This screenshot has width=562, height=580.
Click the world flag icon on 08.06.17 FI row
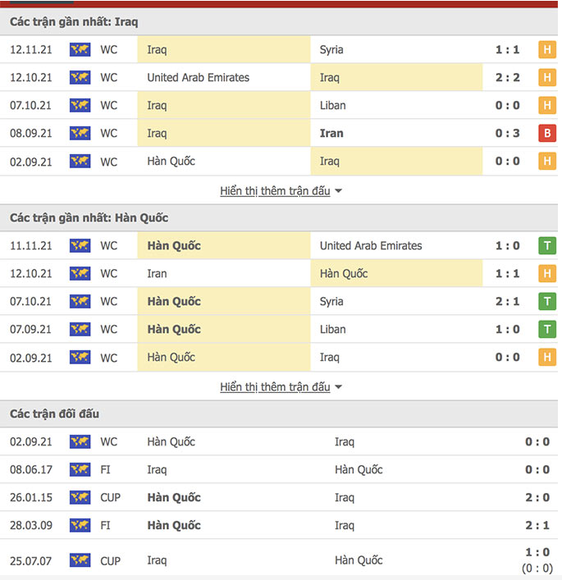[80, 470]
